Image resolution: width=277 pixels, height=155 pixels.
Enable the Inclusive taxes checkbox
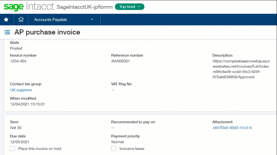click(114, 149)
